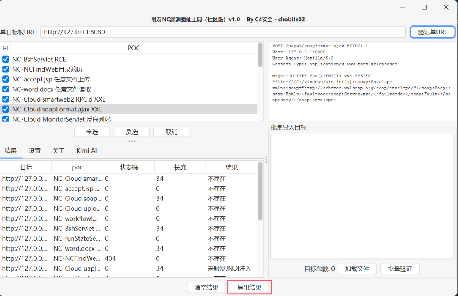Screen dimensions: 458x296
Task: Select 'NC-NCFindWe...' result row poc cell
Action: coord(77,258)
